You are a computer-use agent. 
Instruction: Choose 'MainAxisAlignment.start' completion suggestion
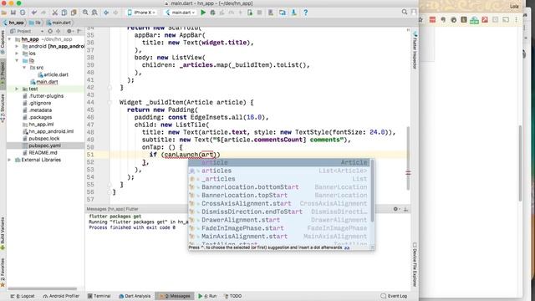pos(278,236)
